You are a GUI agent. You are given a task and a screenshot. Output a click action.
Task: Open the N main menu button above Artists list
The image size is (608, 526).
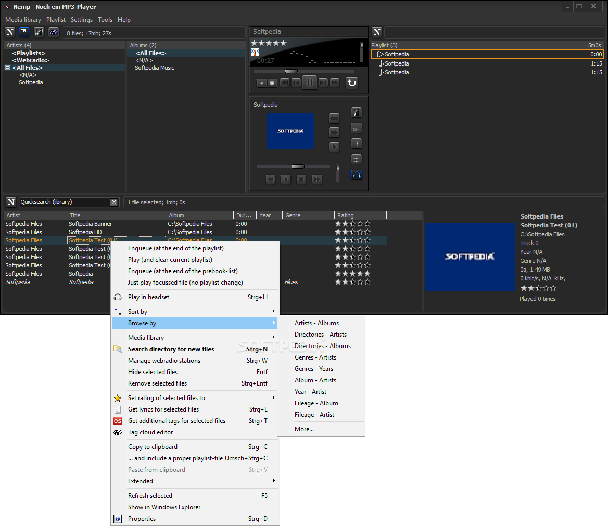(10, 32)
